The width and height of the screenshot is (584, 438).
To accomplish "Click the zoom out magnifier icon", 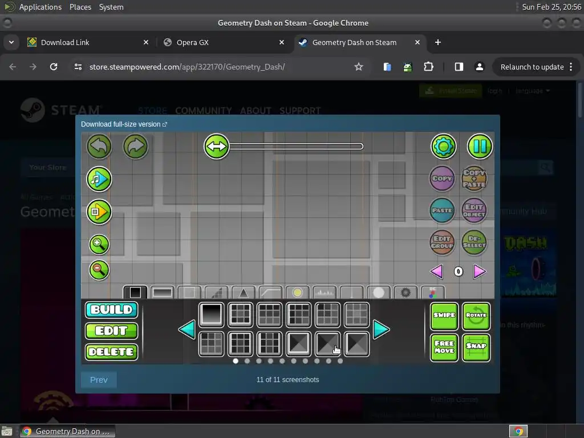I will pyautogui.click(x=99, y=270).
